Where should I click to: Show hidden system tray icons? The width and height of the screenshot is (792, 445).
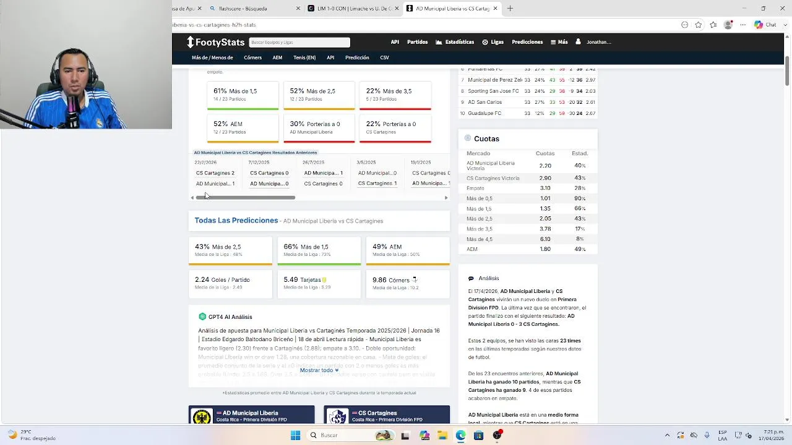pos(667,435)
